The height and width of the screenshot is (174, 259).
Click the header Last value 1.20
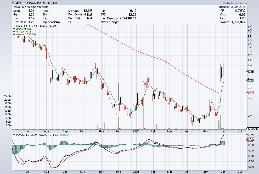pos(243,18)
